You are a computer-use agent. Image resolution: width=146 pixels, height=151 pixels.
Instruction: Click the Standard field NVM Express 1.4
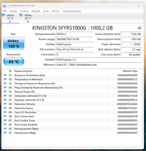click(x=99, y=60)
